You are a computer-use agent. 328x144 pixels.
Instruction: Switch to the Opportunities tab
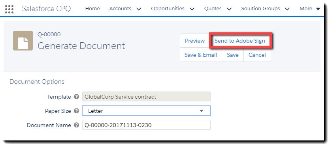168,9
